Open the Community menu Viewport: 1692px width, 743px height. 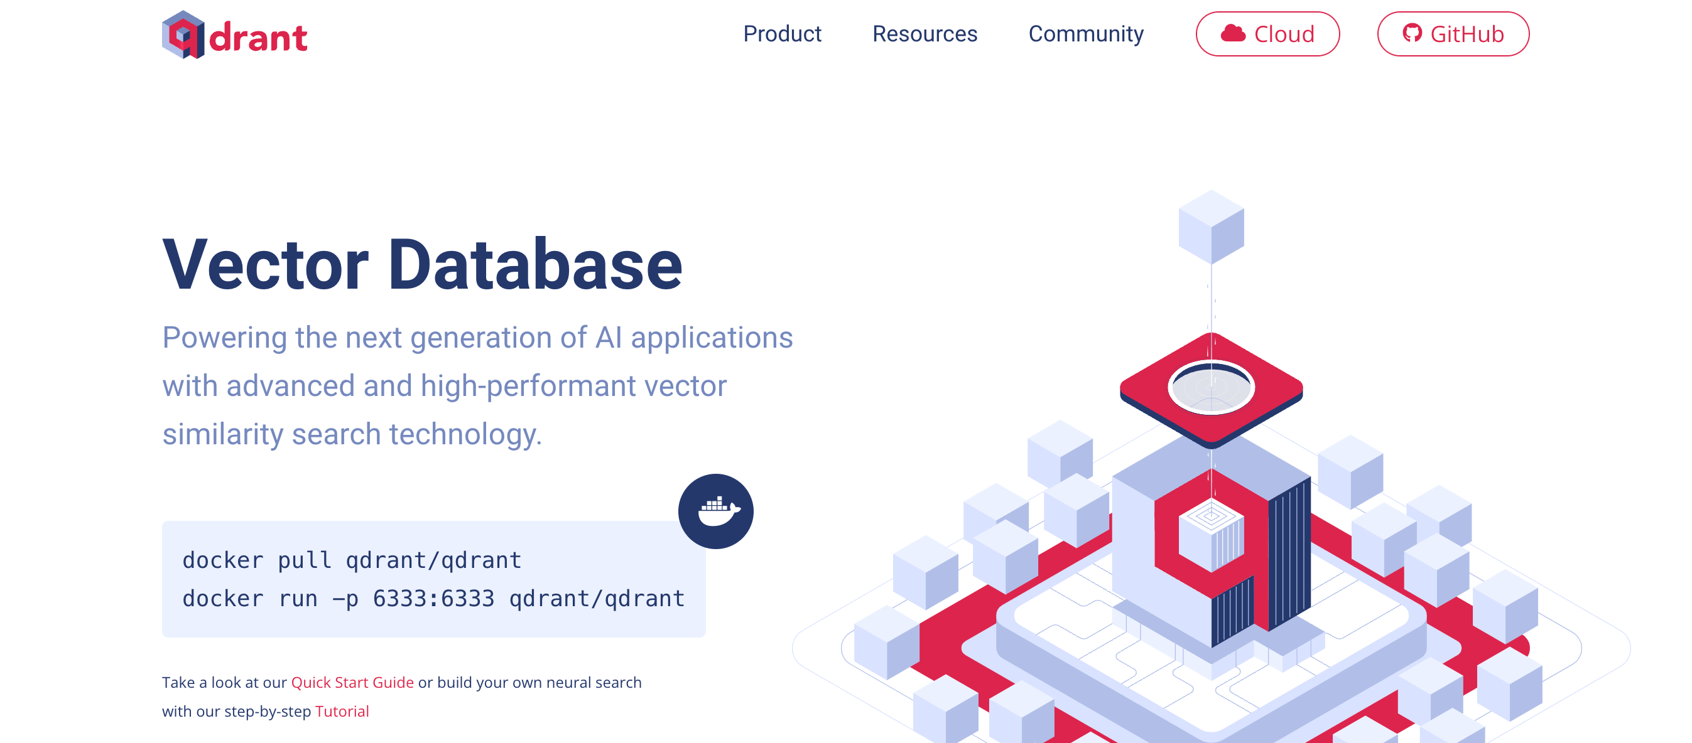1086,34
